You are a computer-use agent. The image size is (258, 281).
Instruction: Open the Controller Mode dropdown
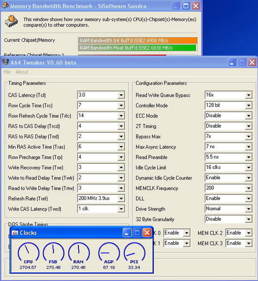coord(249,106)
